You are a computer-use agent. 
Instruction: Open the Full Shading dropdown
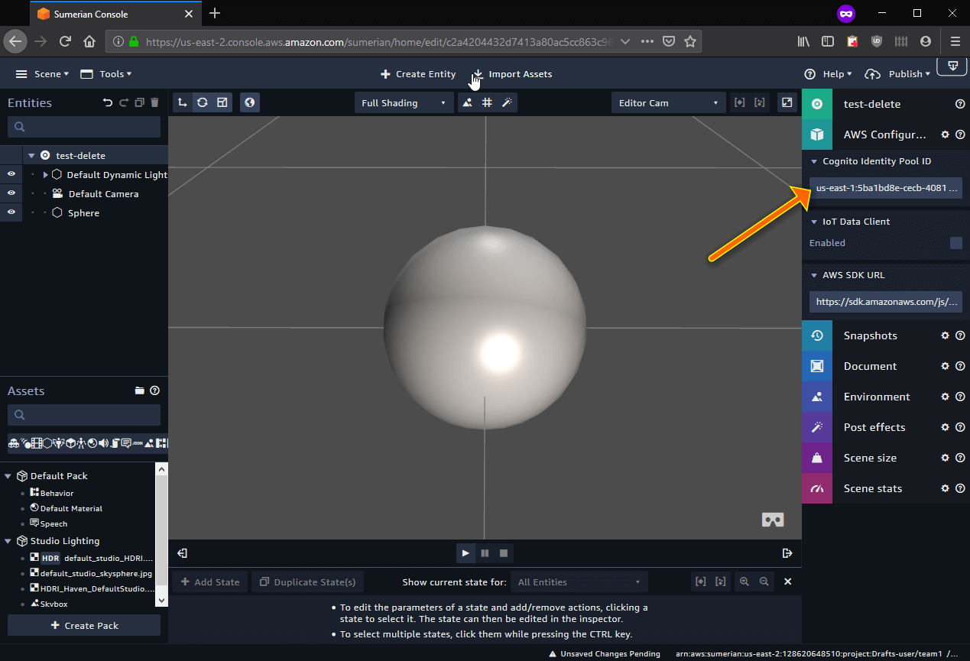[x=404, y=102]
